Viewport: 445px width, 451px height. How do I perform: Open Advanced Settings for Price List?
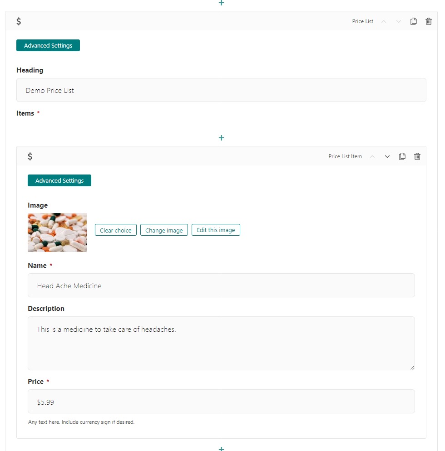click(x=48, y=45)
